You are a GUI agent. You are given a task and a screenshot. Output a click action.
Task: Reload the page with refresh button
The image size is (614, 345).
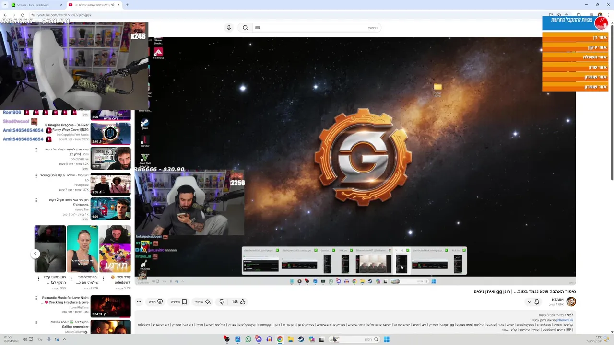coord(22,15)
